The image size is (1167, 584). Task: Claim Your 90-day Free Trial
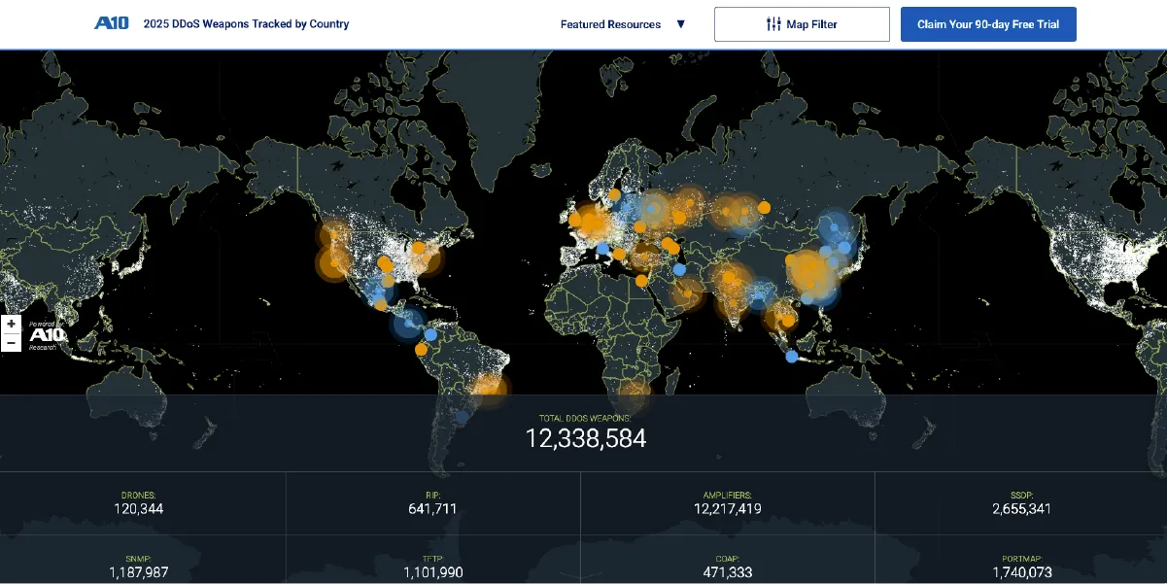988,24
